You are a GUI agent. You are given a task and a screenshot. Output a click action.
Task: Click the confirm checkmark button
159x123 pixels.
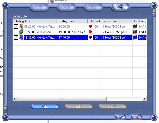pos(120,117)
